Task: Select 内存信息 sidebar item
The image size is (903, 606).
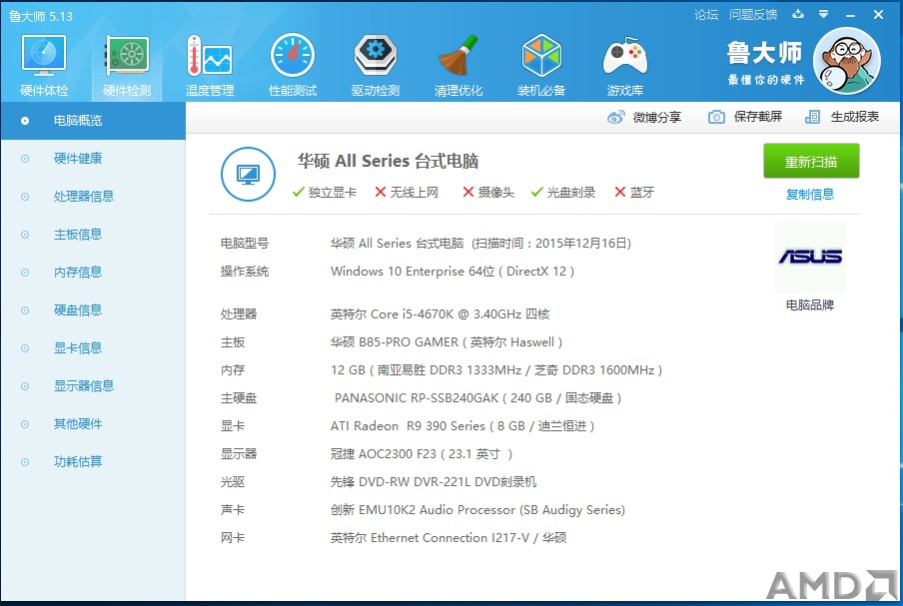Action: 93,273
